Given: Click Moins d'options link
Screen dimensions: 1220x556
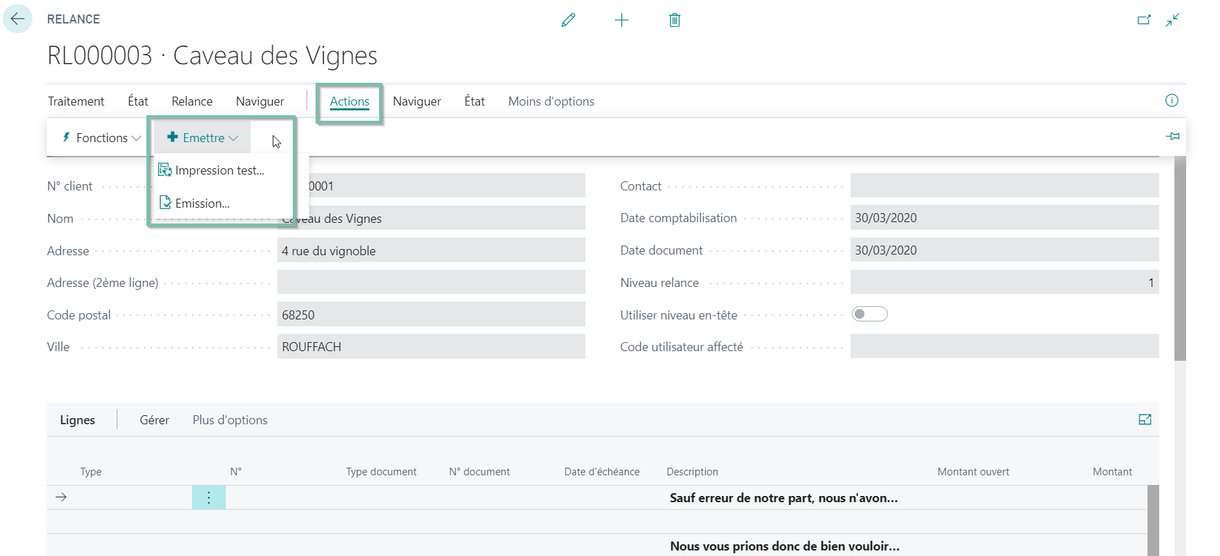Looking at the screenshot, I should click(x=551, y=101).
